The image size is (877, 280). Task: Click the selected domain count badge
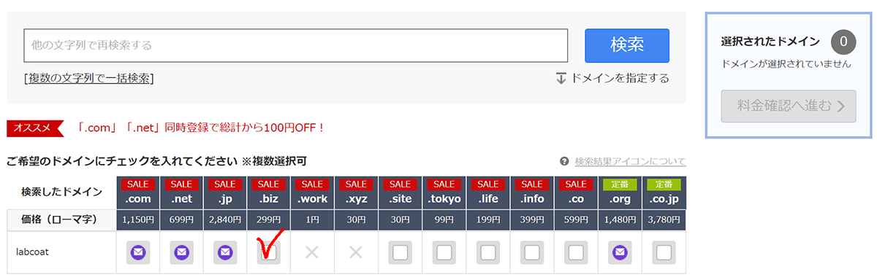pos(843,42)
